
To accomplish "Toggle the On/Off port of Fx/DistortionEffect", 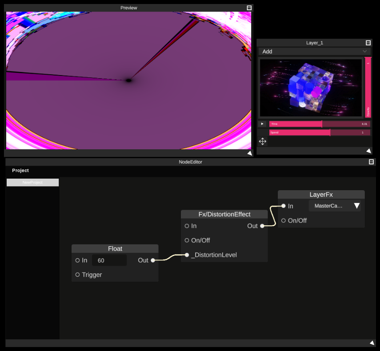I will (187, 240).
